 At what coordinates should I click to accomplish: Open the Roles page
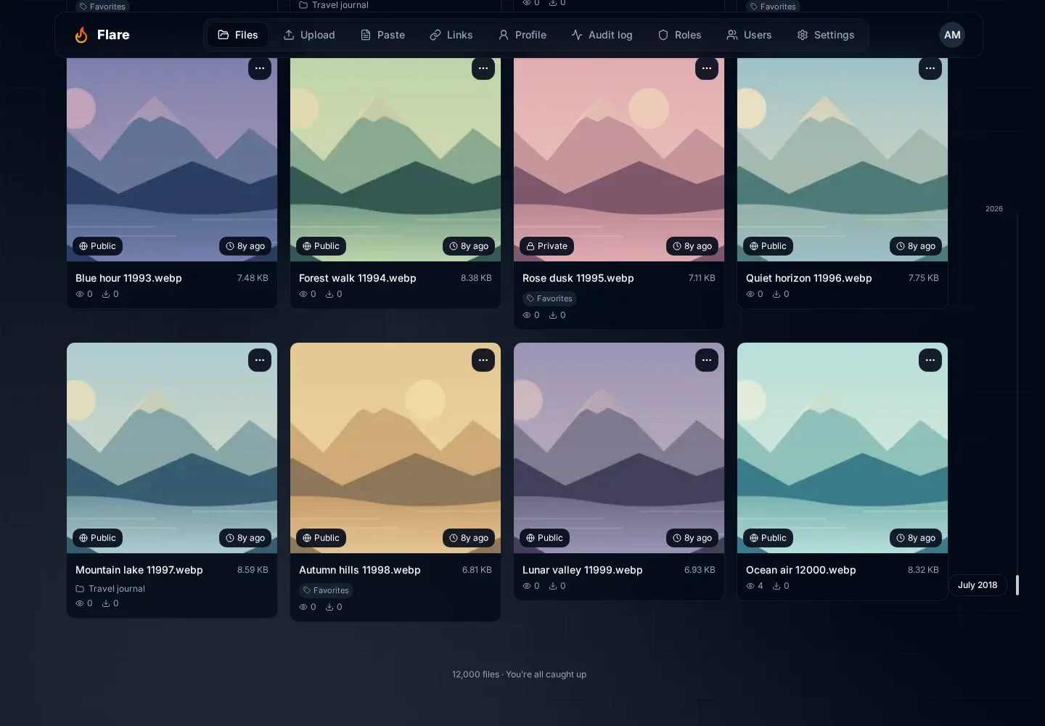(680, 35)
